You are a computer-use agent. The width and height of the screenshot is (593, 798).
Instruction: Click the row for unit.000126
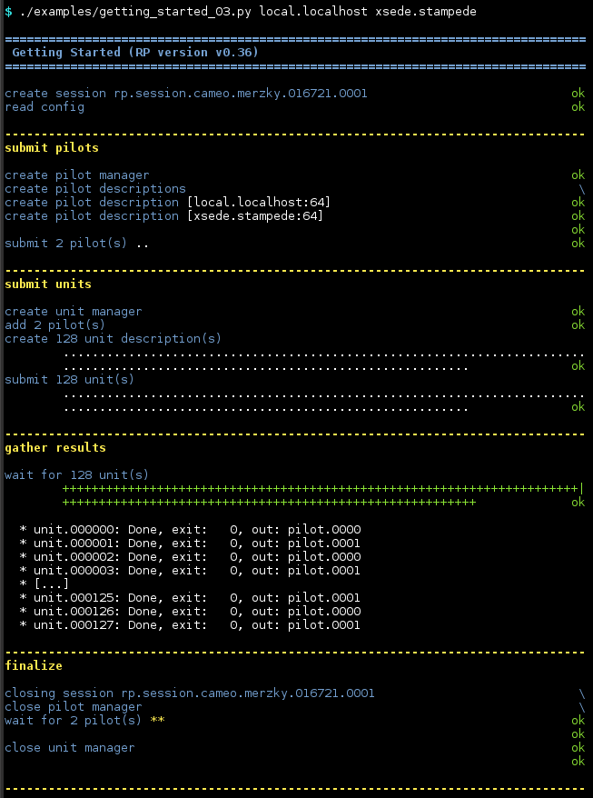[190, 612]
